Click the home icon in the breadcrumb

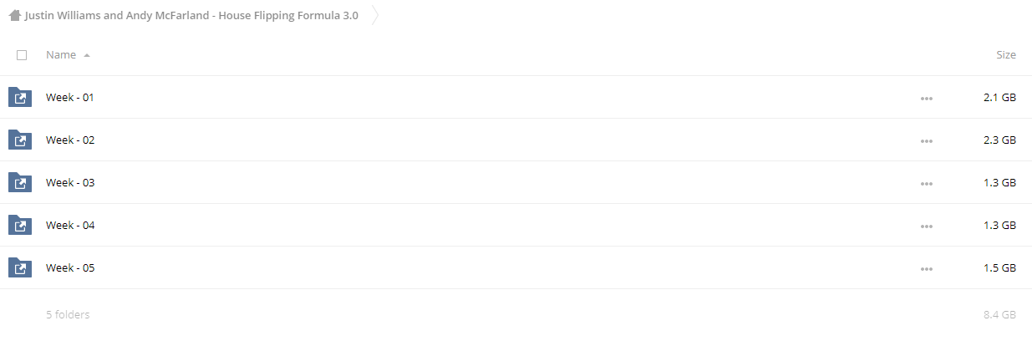click(x=14, y=15)
